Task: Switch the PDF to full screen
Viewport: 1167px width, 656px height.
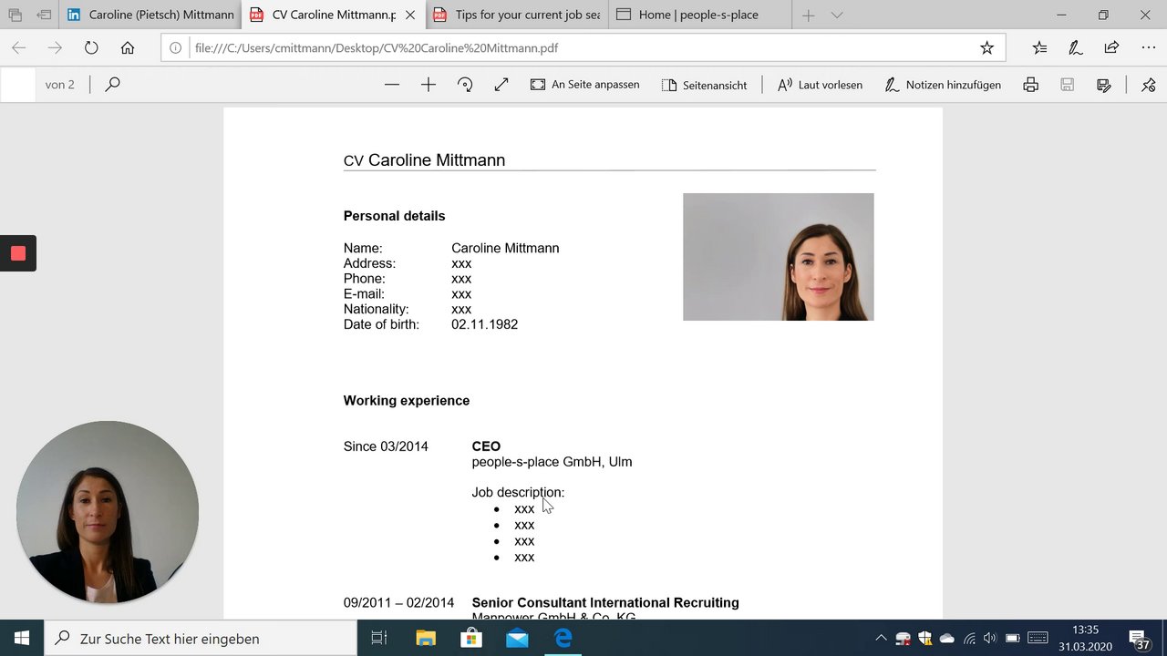Action: (x=501, y=85)
